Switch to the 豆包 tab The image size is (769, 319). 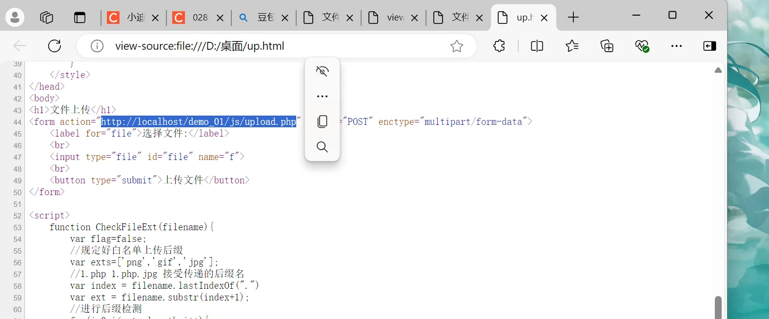point(259,18)
